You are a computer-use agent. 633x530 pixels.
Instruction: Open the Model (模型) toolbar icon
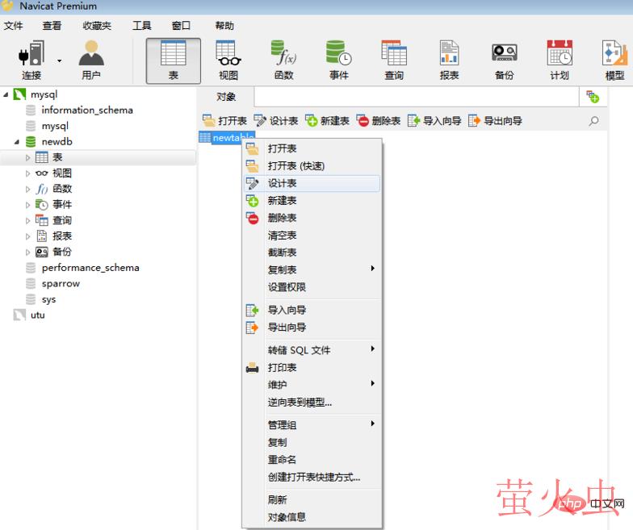coord(614,61)
